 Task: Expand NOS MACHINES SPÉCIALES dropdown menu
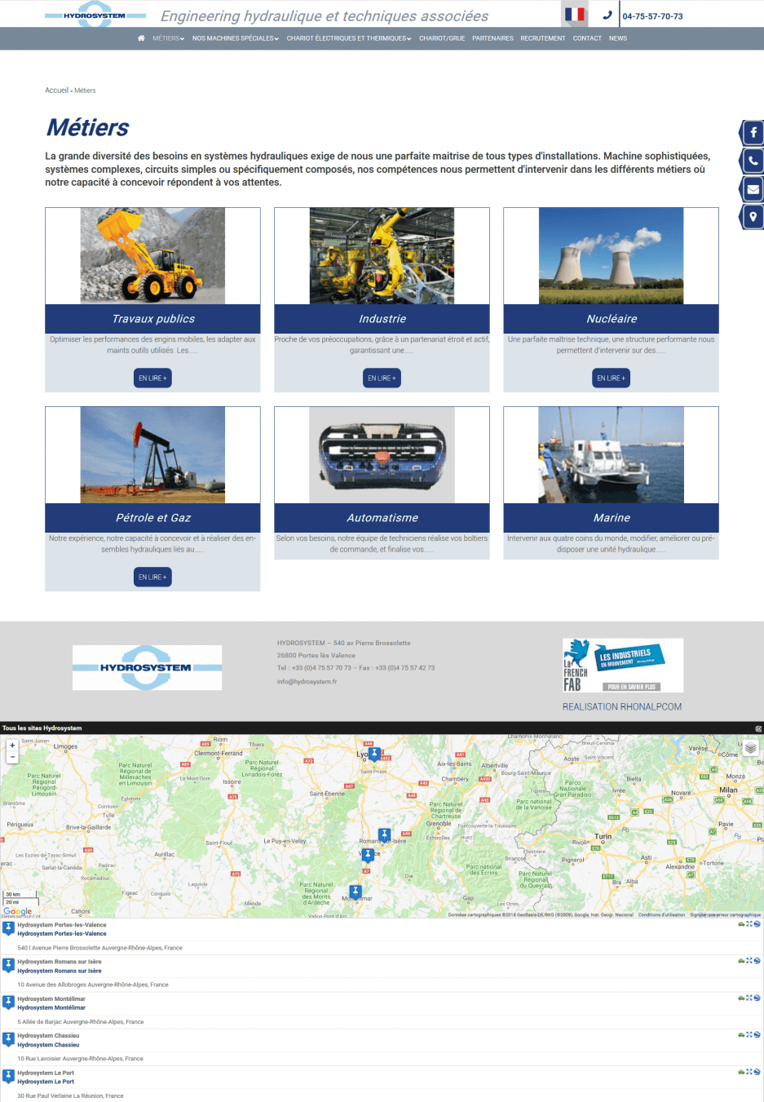(236, 38)
